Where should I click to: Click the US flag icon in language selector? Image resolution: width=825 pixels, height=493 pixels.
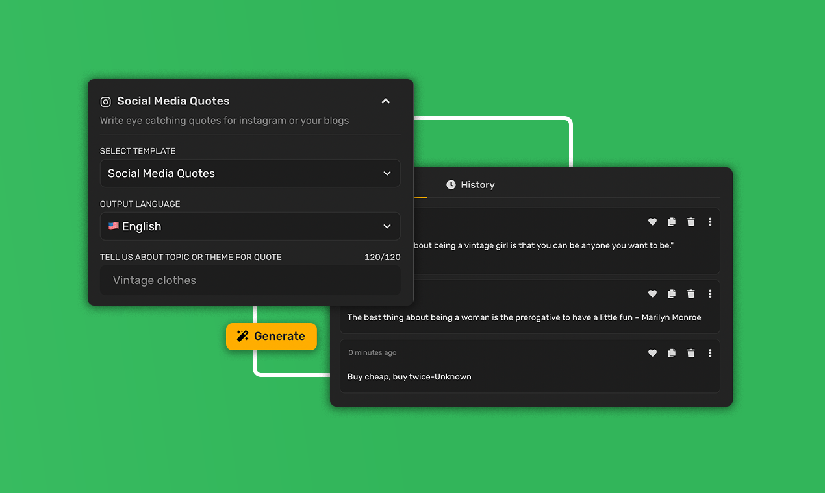click(x=114, y=226)
